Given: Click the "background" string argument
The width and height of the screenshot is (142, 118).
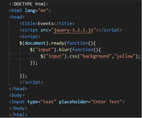Looking at the screenshot, I should 96,56.
